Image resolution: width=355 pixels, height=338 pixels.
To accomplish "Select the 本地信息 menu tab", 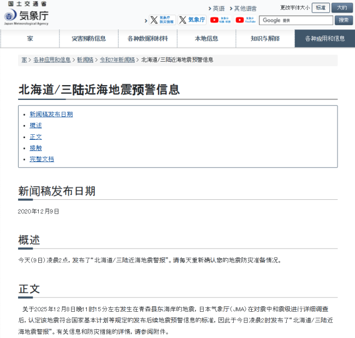I will 206,39.
